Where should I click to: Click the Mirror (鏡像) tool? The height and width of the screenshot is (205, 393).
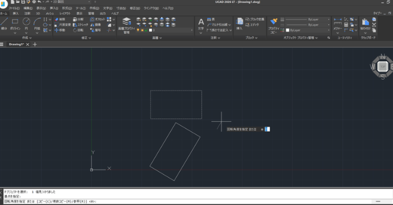click(x=96, y=25)
